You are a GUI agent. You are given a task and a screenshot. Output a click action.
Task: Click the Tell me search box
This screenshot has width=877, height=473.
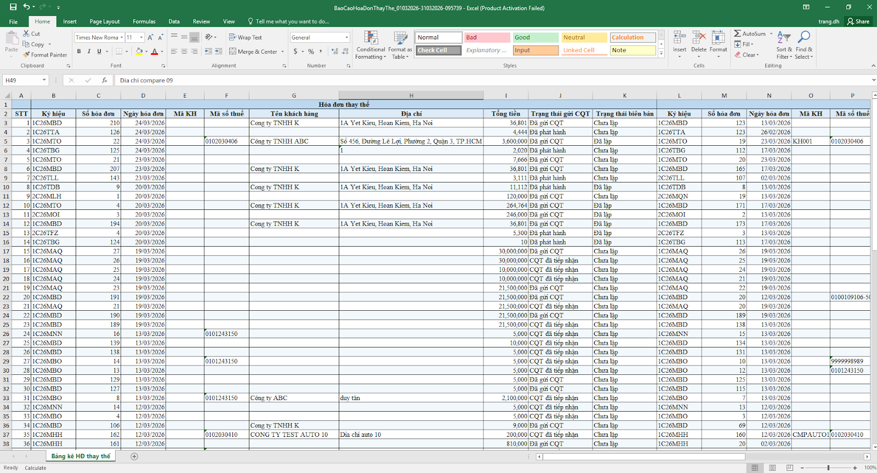tap(292, 21)
